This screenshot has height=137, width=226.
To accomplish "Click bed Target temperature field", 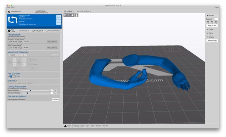I will (26, 48).
